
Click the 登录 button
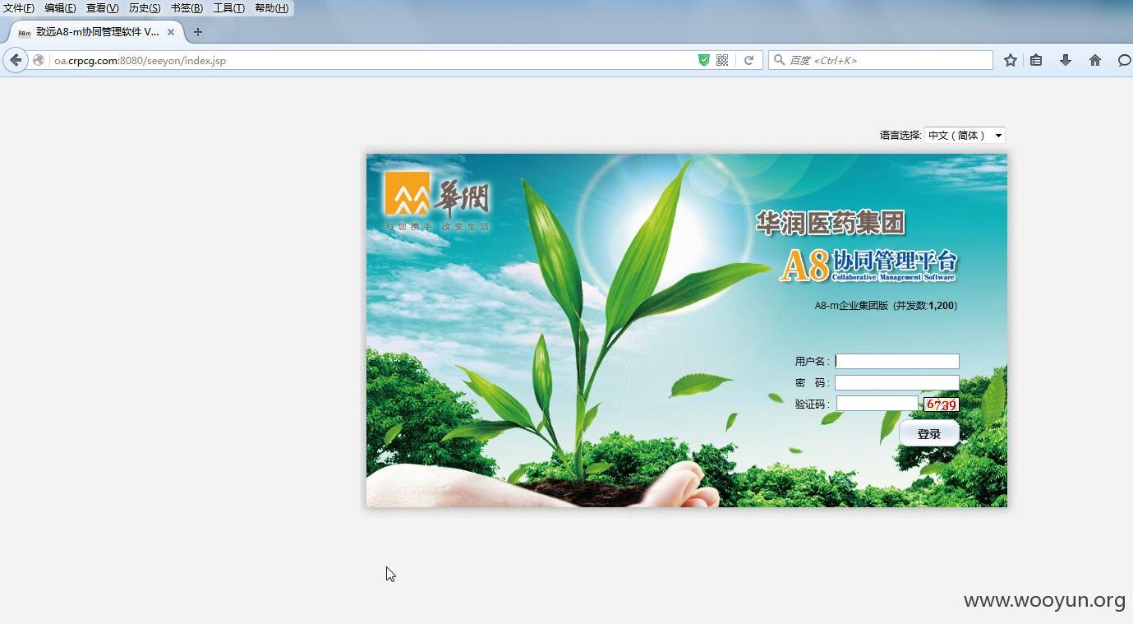click(929, 433)
